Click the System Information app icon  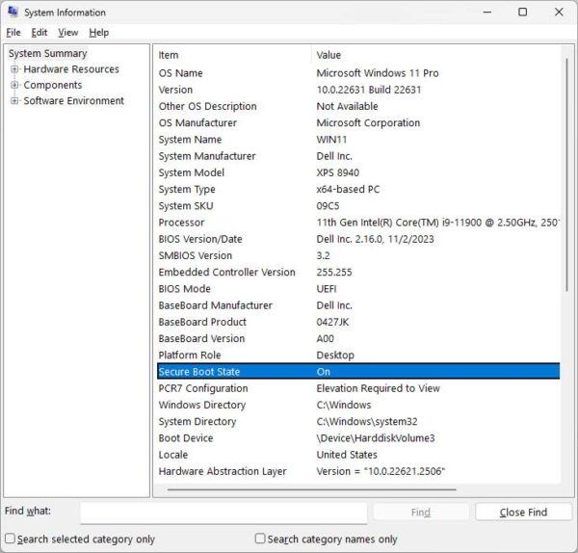pos(13,13)
